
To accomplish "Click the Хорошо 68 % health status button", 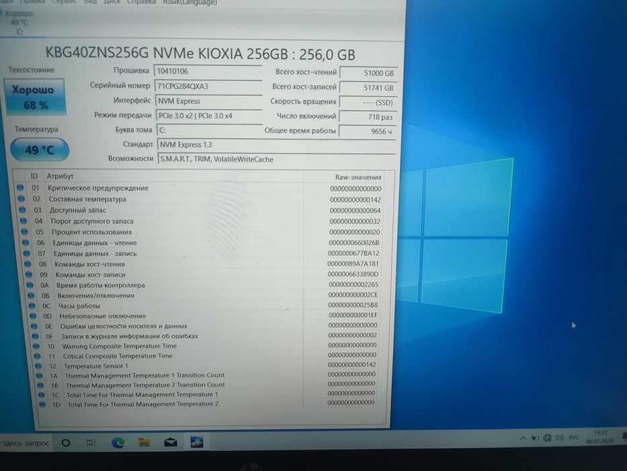I will (x=35, y=97).
